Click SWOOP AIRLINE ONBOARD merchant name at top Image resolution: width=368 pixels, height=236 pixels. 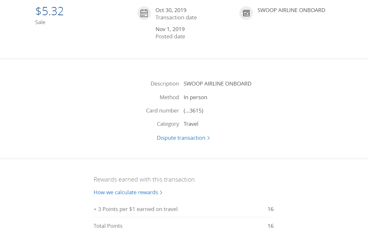(291, 10)
